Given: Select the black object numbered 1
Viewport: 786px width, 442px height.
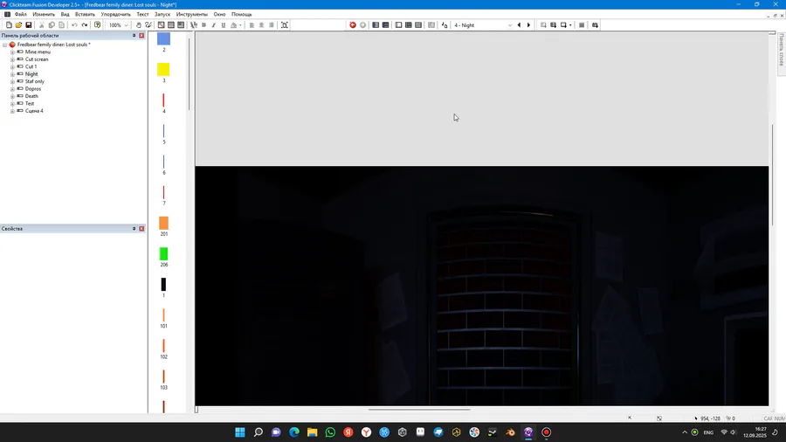Looking at the screenshot, I should coord(163,285).
